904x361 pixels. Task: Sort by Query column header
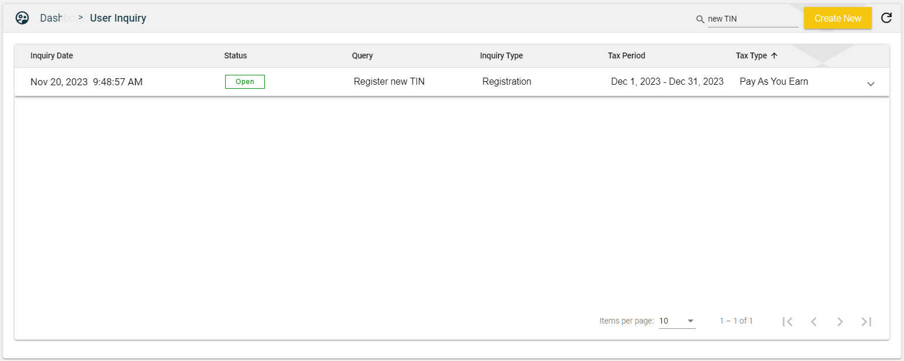(x=363, y=56)
